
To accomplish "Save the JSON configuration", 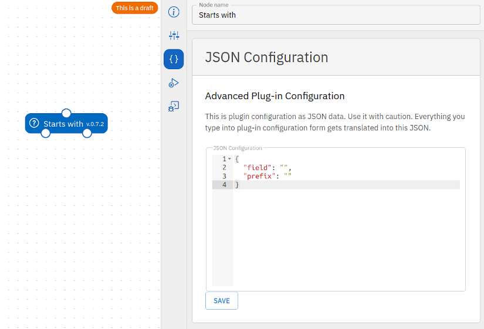I will 222,301.
